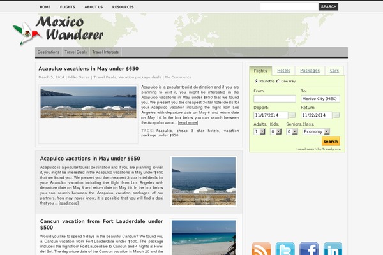Go to the Home menu item
383x255 pixels.
click(x=45, y=7)
